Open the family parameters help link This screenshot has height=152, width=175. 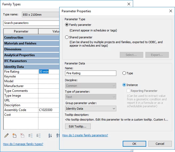click(x=85, y=135)
